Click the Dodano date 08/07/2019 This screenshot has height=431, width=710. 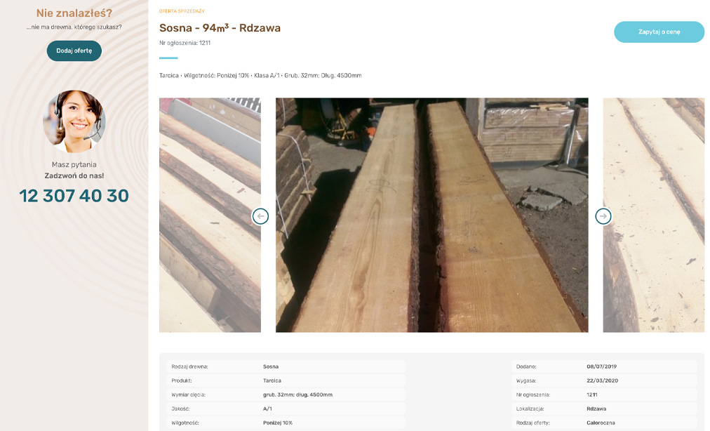tap(601, 366)
